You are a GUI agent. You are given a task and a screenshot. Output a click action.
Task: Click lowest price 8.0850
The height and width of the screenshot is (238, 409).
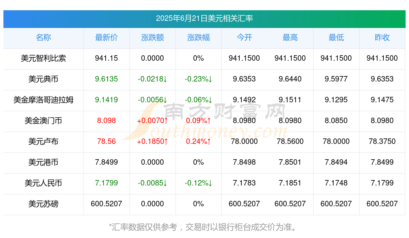[x=336, y=121]
